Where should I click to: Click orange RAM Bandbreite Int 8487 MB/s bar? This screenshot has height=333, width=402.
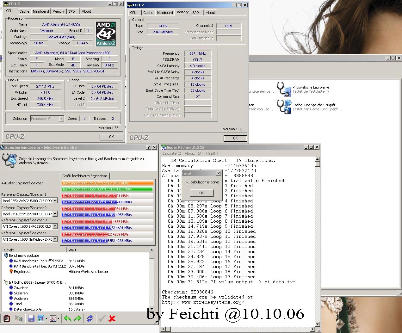point(108,183)
